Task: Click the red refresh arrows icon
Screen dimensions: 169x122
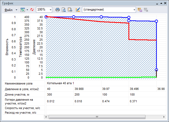Action: point(32,9)
